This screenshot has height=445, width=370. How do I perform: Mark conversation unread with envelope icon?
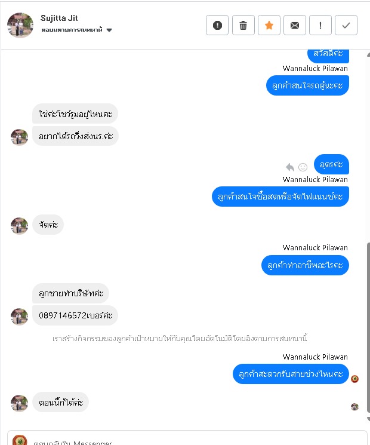click(295, 25)
